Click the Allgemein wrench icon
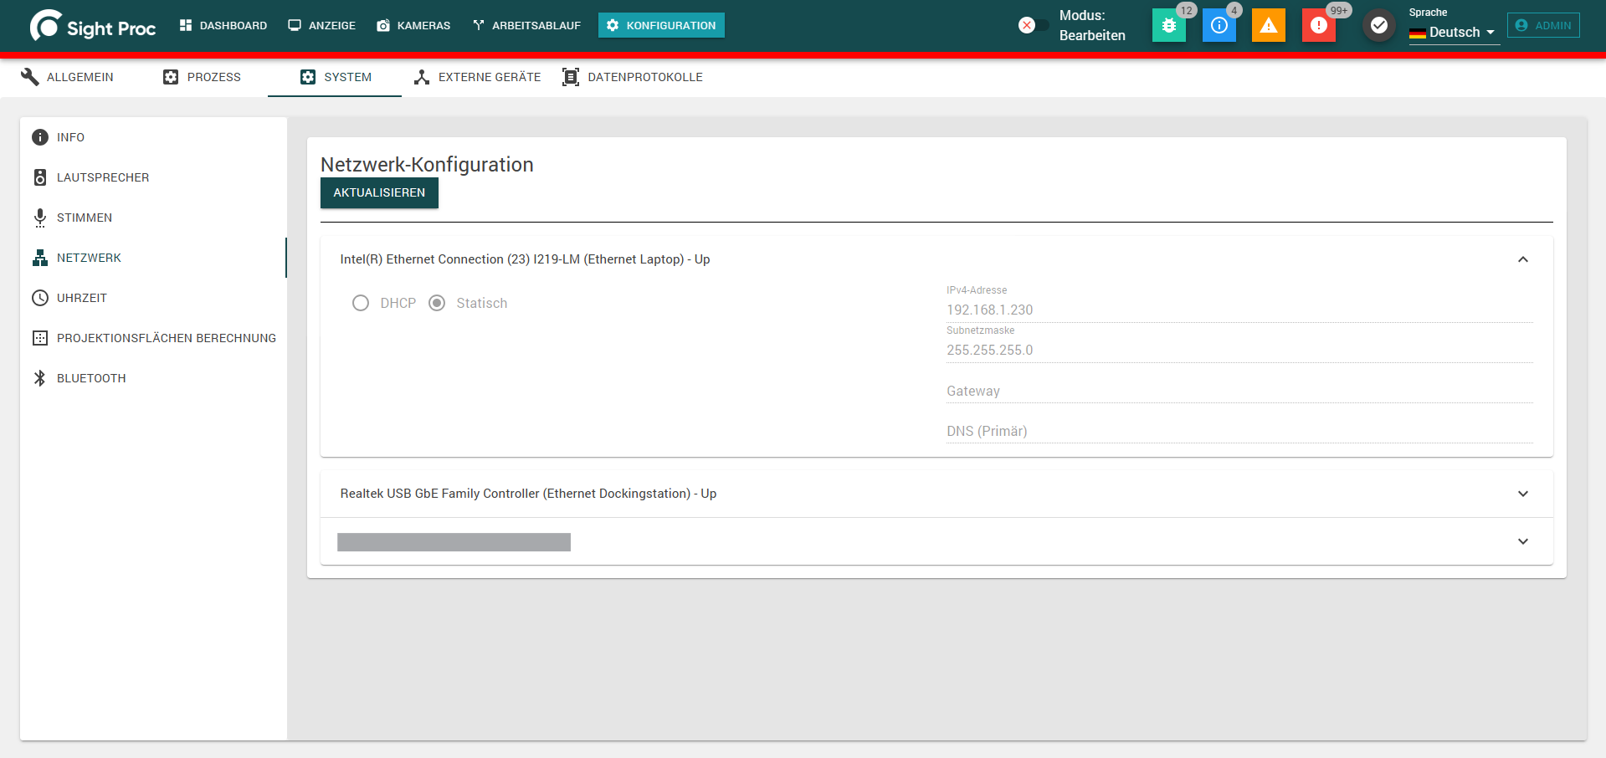 pyautogui.click(x=30, y=77)
